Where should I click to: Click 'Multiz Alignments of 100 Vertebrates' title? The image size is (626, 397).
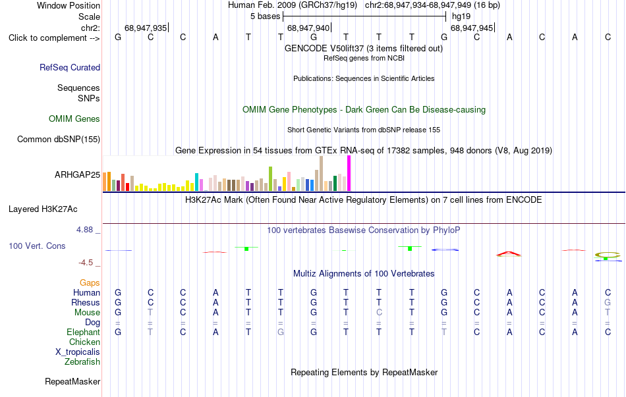[x=364, y=274]
